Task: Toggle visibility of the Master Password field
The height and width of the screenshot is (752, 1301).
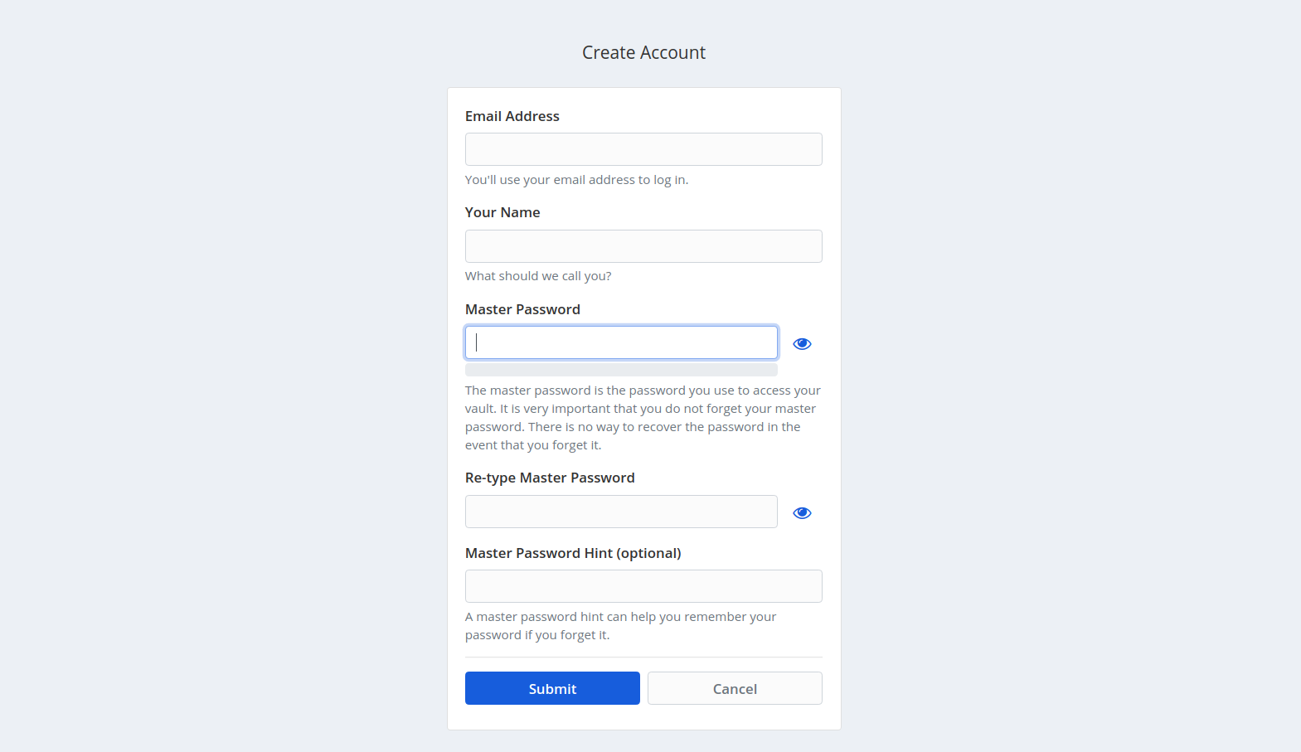Action: pos(802,343)
